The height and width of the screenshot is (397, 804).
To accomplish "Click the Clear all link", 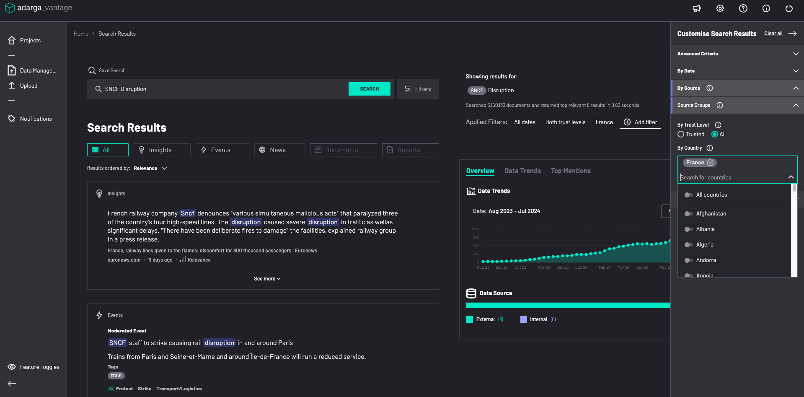I will point(773,34).
